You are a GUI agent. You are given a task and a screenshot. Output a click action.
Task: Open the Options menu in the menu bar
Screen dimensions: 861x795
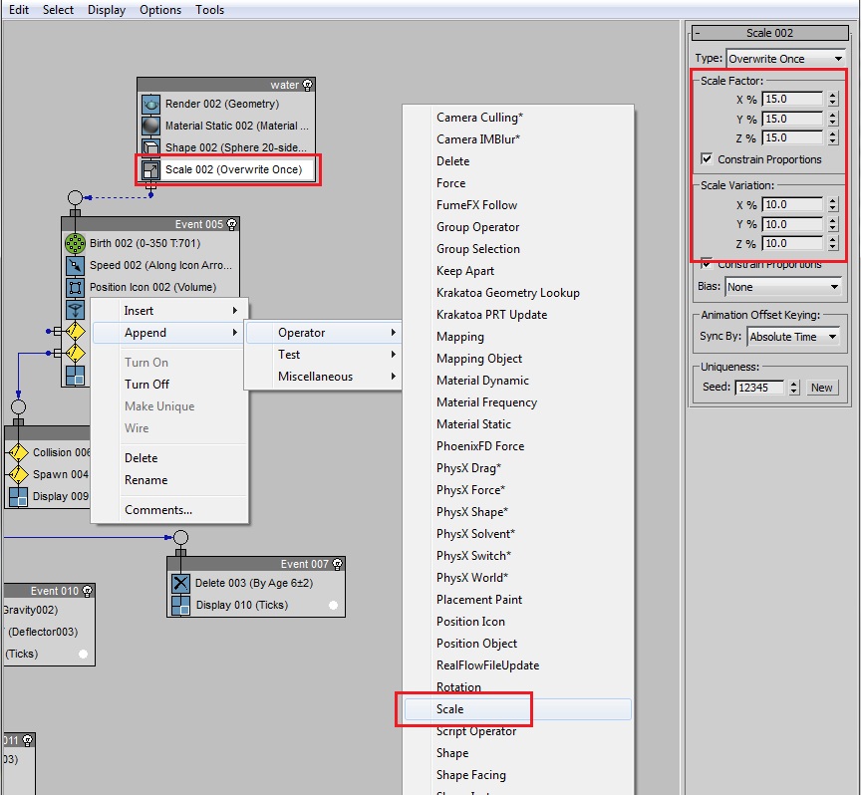click(161, 10)
